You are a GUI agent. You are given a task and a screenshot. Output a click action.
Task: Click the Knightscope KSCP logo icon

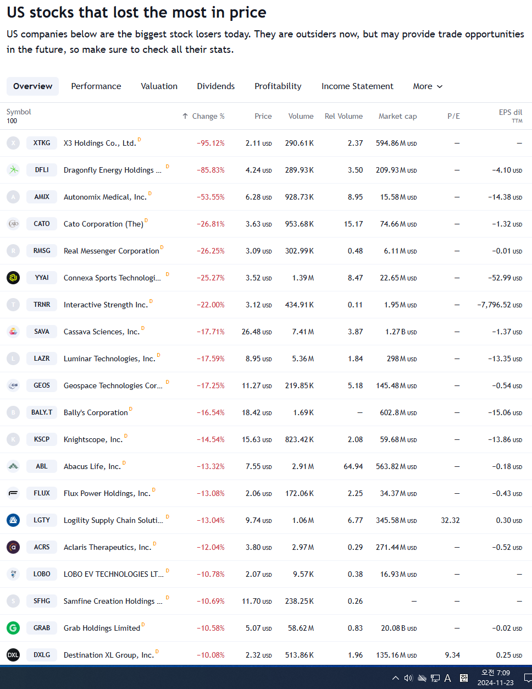pos(13,439)
